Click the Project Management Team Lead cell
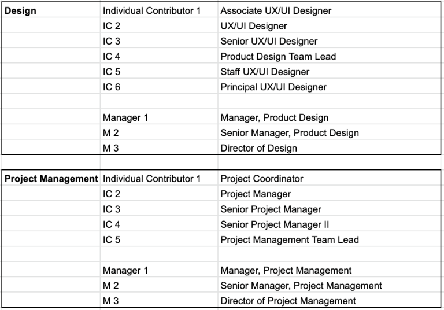This screenshot has width=444, height=310. pos(329,239)
